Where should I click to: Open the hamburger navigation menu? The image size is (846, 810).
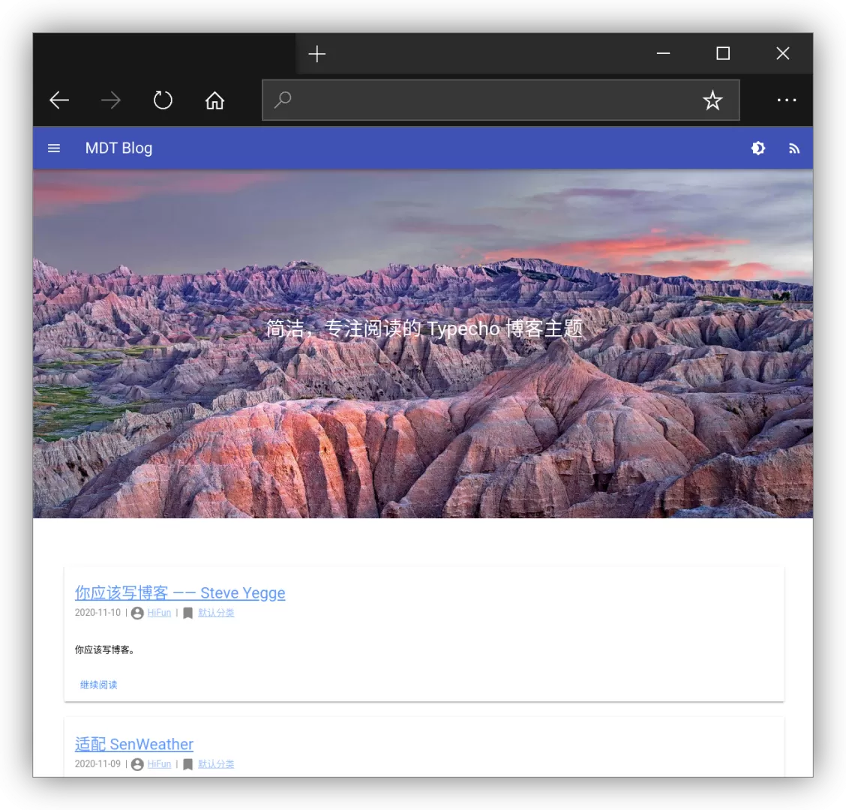(x=54, y=148)
